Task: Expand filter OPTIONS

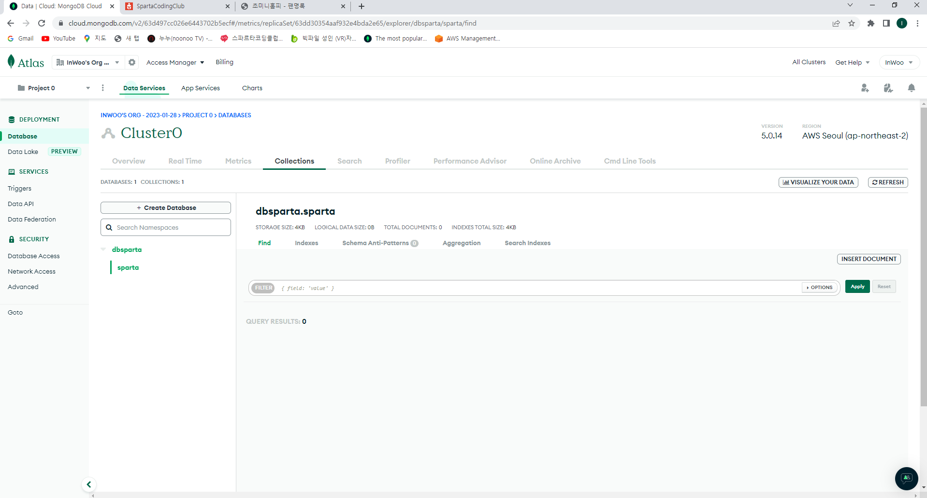Action: click(x=820, y=288)
